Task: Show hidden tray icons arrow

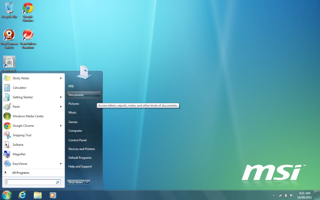Action: (273, 195)
